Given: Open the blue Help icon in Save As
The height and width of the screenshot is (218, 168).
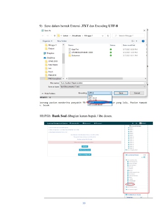Looking at the screenshot, I should tap(143, 41).
